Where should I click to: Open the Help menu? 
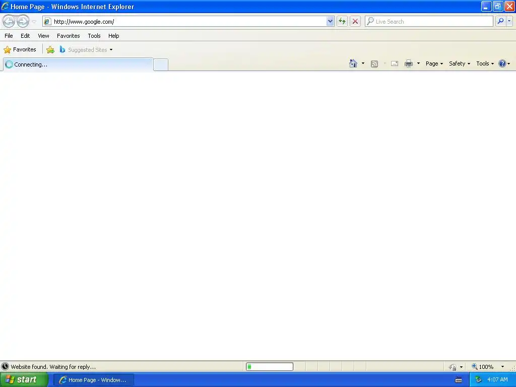coord(114,36)
